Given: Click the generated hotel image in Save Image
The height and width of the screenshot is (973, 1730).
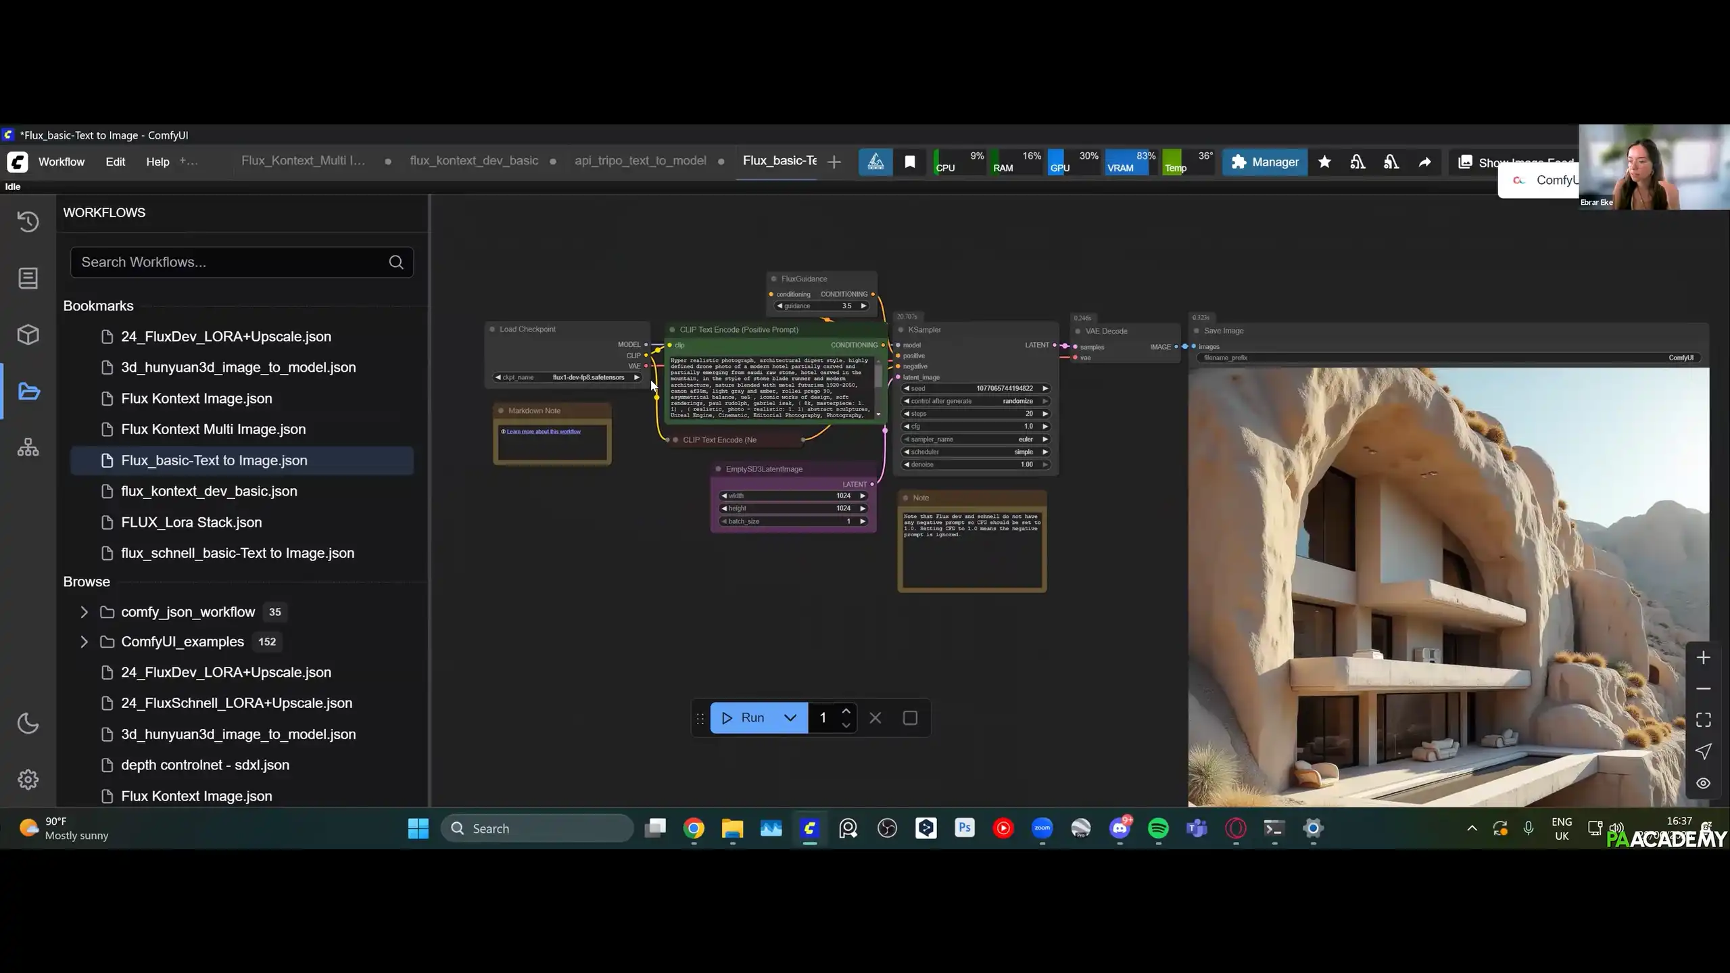Looking at the screenshot, I should tap(1448, 587).
